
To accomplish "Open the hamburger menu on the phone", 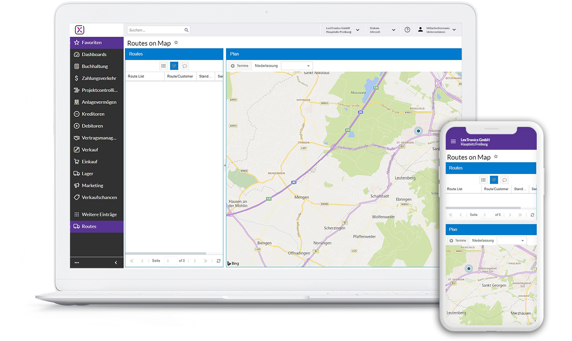I will point(453,142).
